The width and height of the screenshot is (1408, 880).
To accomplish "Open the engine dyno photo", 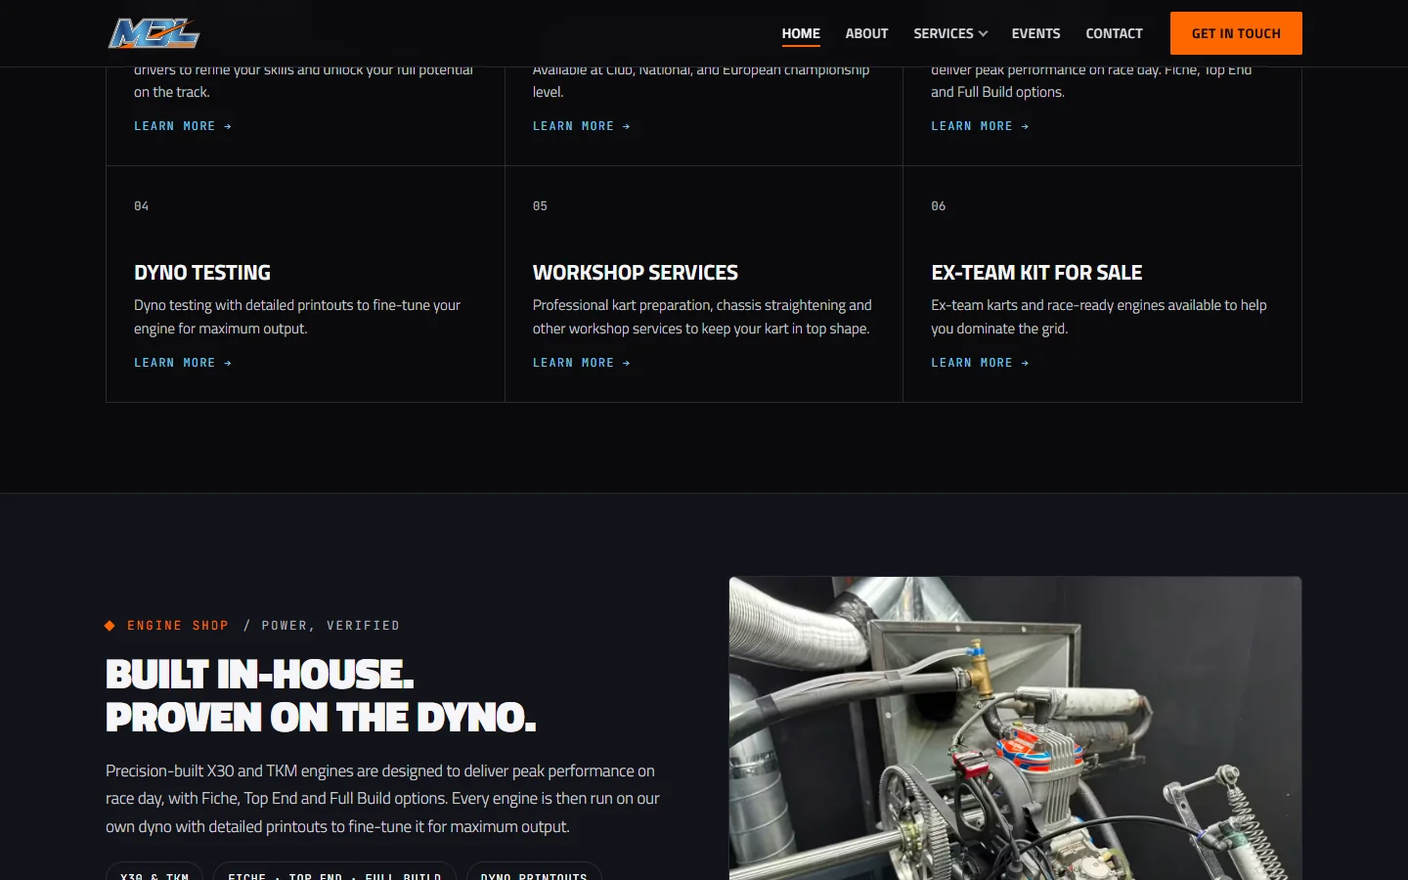I will (x=1015, y=728).
